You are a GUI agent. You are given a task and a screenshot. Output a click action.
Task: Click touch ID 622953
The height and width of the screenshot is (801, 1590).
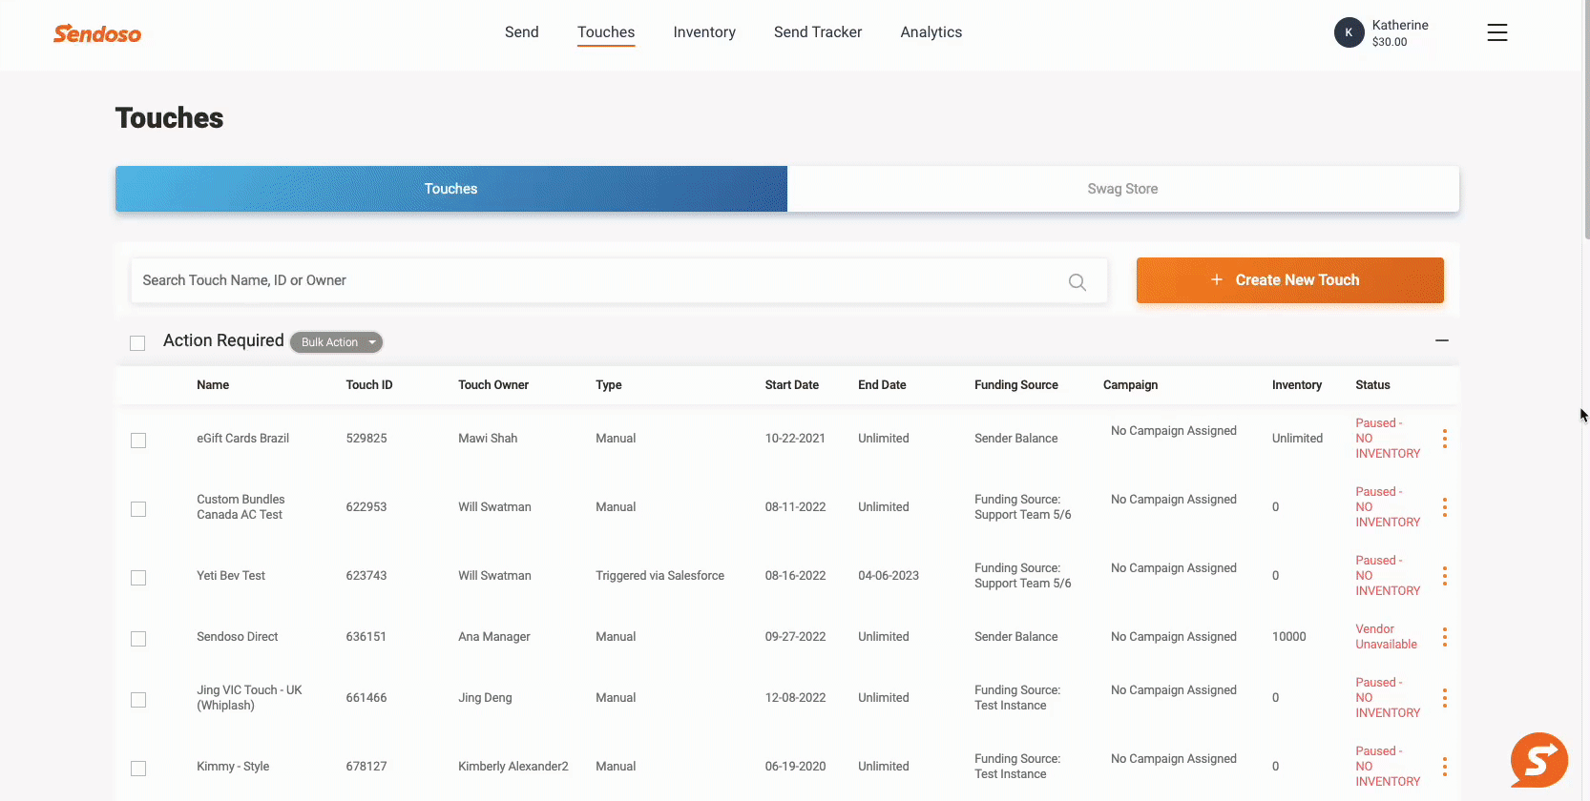(366, 507)
